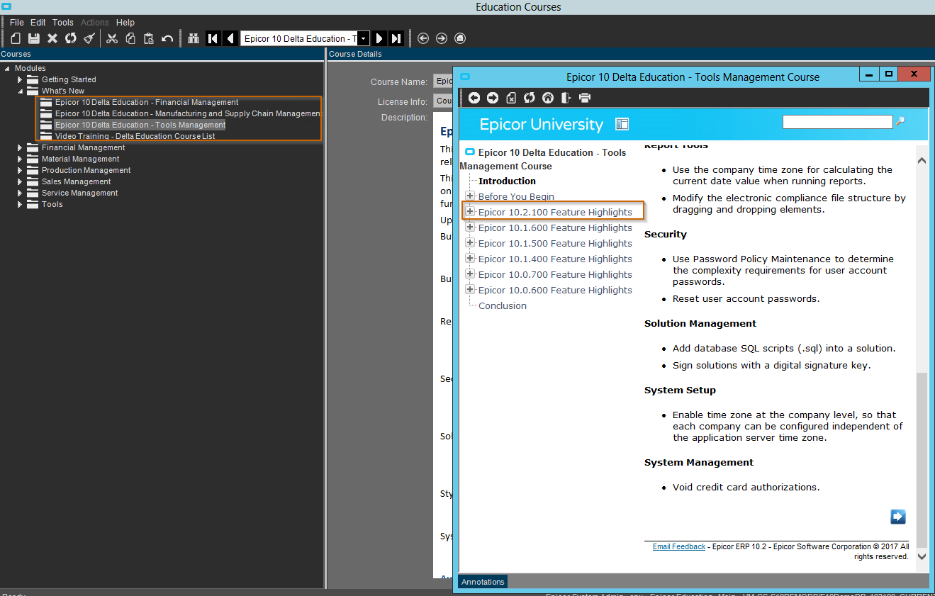Open the Annotations tab

pos(483,582)
